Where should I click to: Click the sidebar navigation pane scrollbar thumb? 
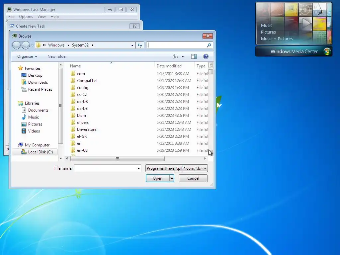(60, 106)
